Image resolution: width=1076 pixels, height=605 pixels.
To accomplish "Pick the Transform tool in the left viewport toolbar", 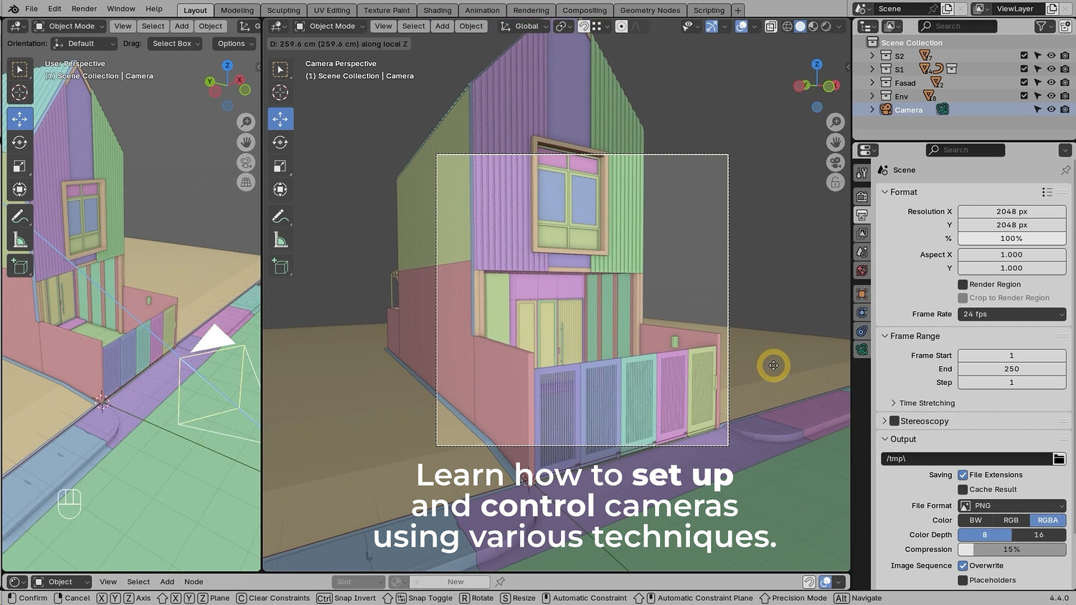I will [20, 189].
